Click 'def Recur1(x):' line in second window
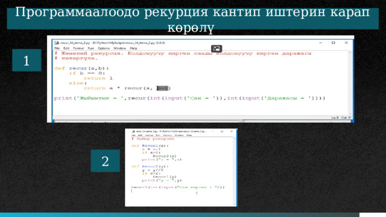This screenshot has height=217, width=386. tap(150, 146)
